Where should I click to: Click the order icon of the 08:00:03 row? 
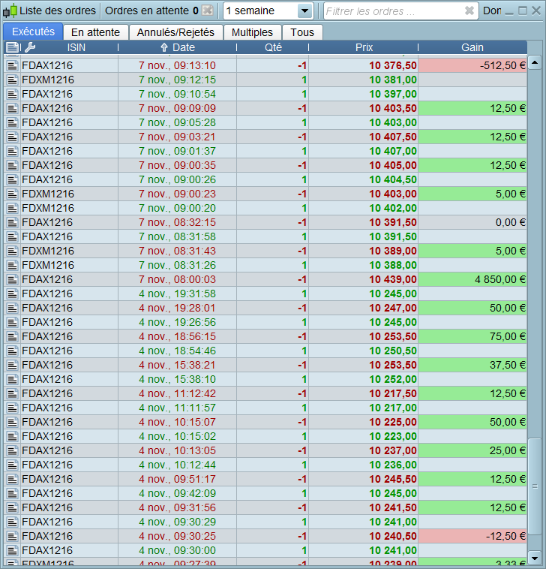pos(12,279)
